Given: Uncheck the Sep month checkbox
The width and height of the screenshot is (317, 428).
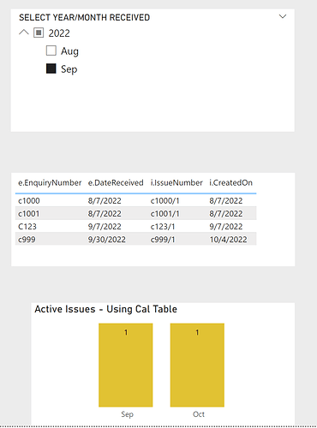Looking at the screenshot, I should pyautogui.click(x=51, y=68).
